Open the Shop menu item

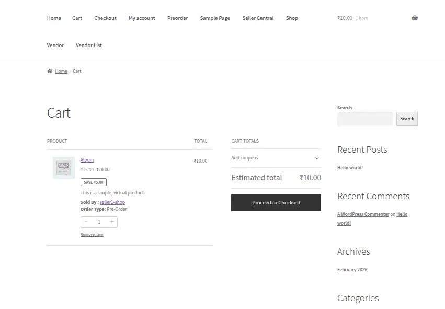292,18
